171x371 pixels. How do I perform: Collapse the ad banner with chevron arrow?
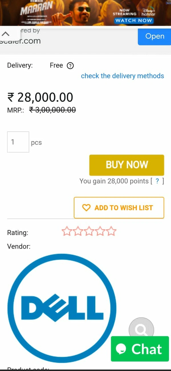(6, 34)
